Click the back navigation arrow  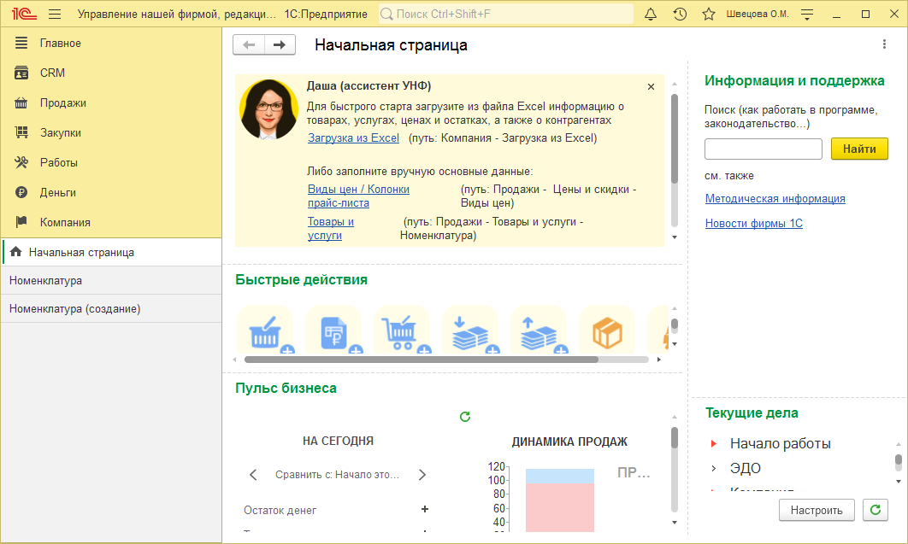[249, 44]
